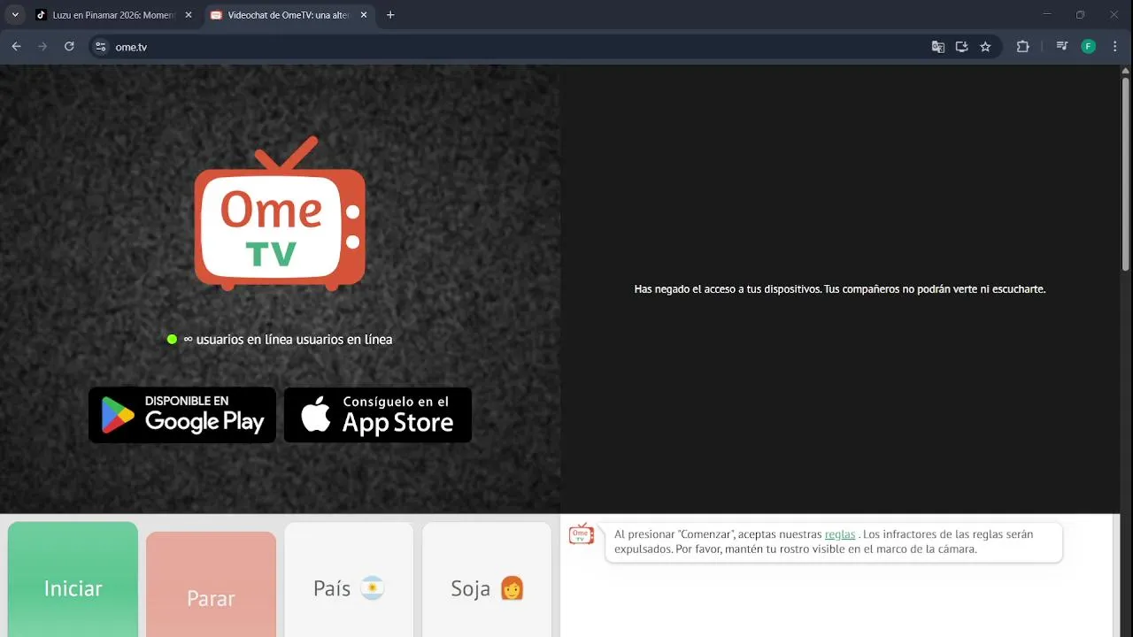Image resolution: width=1133 pixels, height=637 pixels.
Task: Click the green online status dot
Action: pos(172,339)
